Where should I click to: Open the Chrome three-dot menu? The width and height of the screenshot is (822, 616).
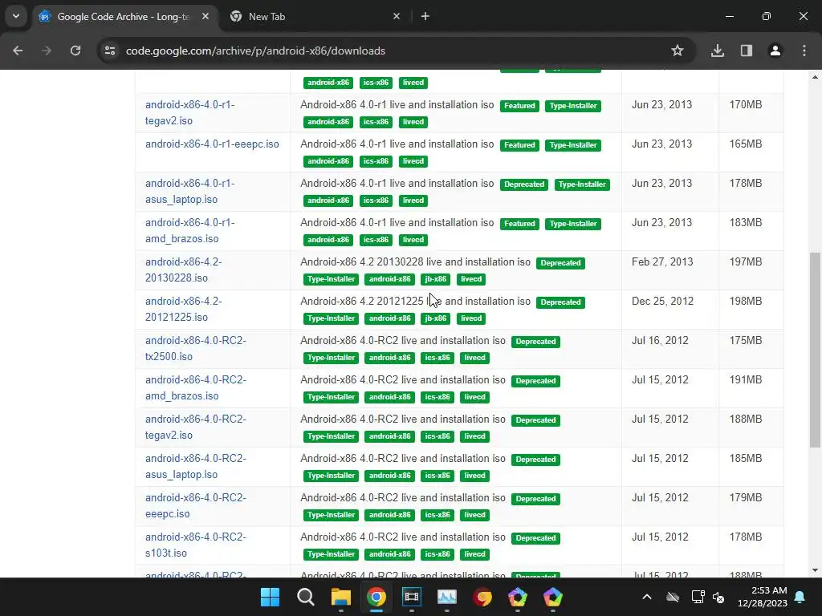tap(804, 51)
